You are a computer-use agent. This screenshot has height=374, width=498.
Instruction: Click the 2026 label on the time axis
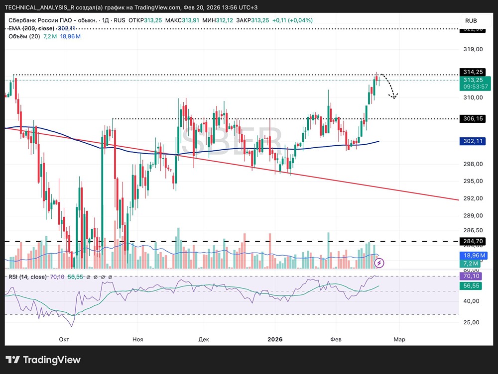(275, 339)
